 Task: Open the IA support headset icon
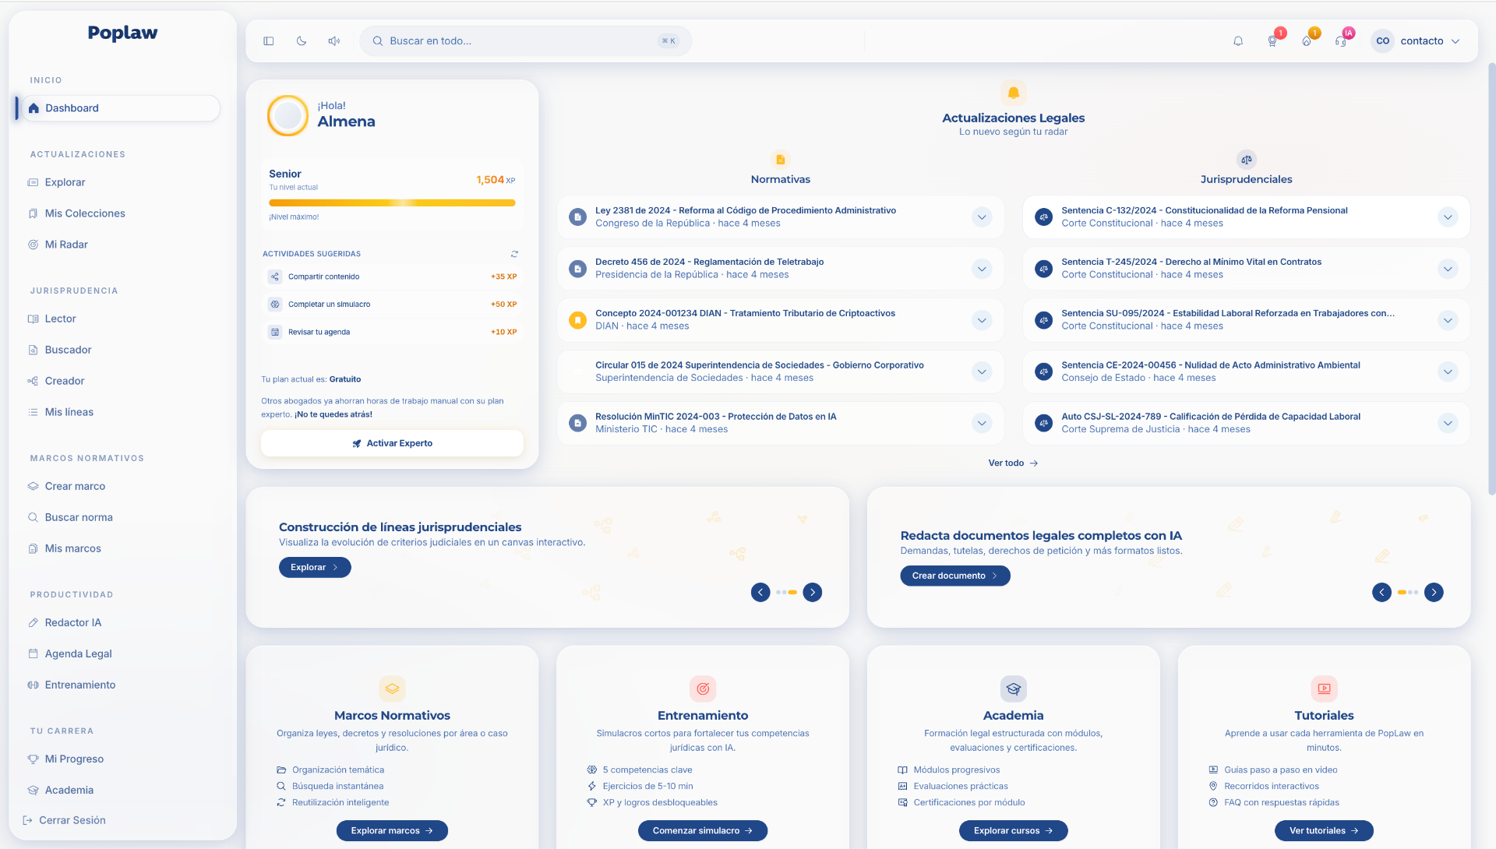(x=1341, y=41)
